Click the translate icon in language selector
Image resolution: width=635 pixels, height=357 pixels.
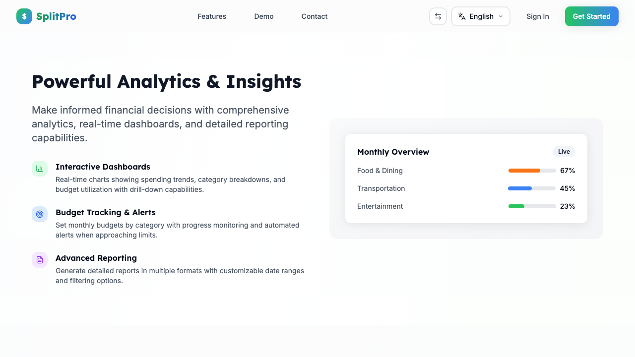(463, 16)
